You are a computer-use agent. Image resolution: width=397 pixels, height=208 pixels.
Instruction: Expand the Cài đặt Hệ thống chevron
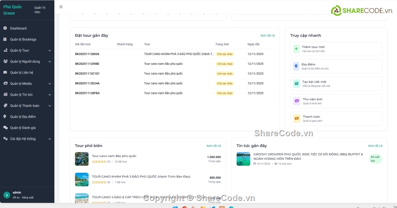coord(50,139)
